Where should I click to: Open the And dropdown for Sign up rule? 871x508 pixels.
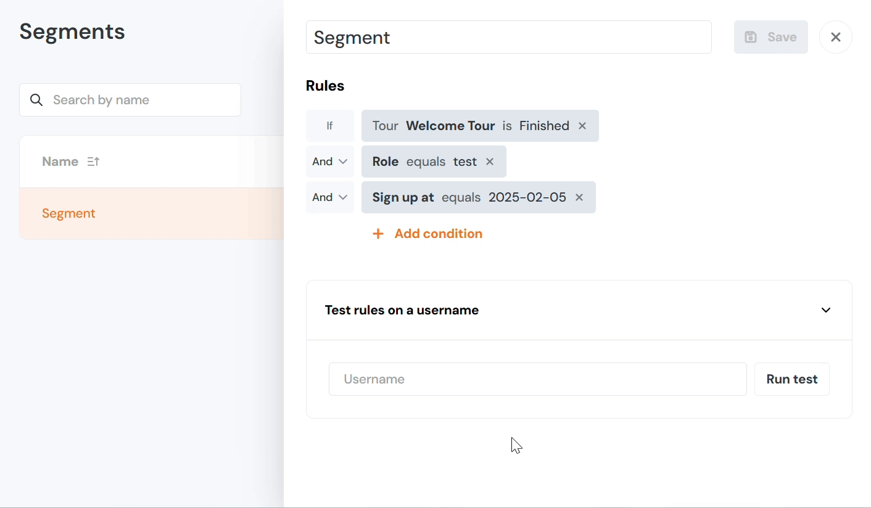point(330,197)
